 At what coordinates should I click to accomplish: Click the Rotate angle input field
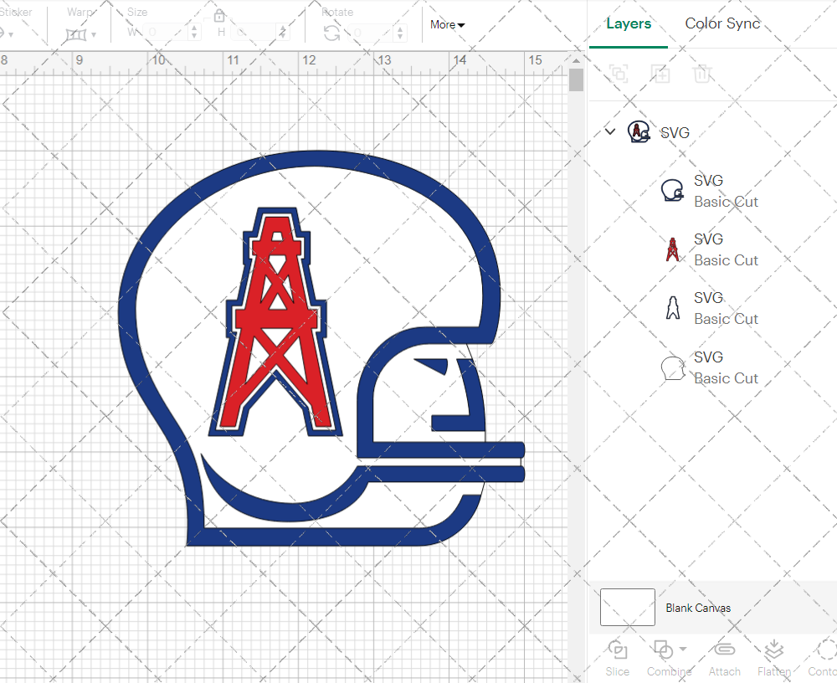pyautogui.click(x=372, y=33)
